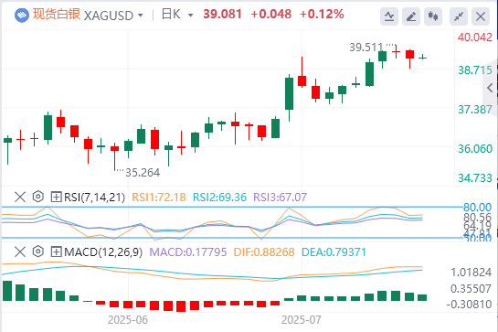Click the DIF:0.88268 value
The width and height of the screenshot is (498, 332).
click(264, 252)
